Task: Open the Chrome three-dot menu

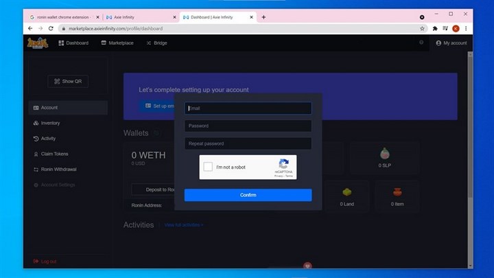Action: pos(466,28)
